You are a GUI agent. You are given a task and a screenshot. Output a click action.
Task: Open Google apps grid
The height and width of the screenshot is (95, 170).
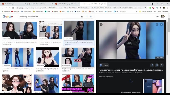coord(158,16)
